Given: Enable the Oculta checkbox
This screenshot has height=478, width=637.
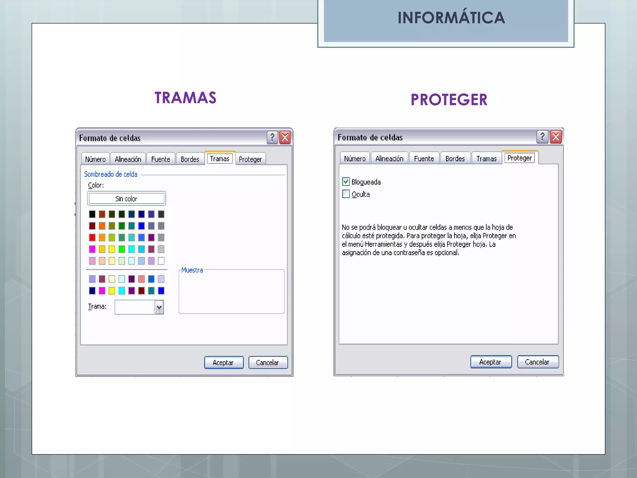Looking at the screenshot, I should (x=346, y=194).
